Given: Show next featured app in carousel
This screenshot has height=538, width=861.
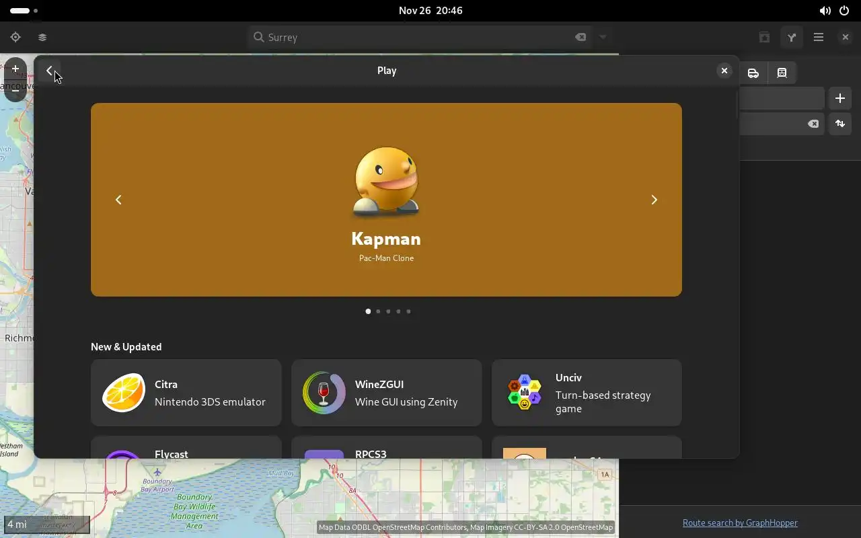Looking at the screenshot, I should 654,200.
